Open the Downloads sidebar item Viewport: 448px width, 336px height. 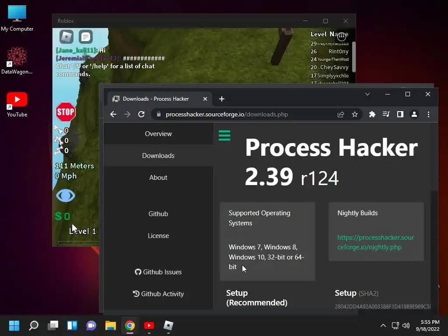[158, 156]
